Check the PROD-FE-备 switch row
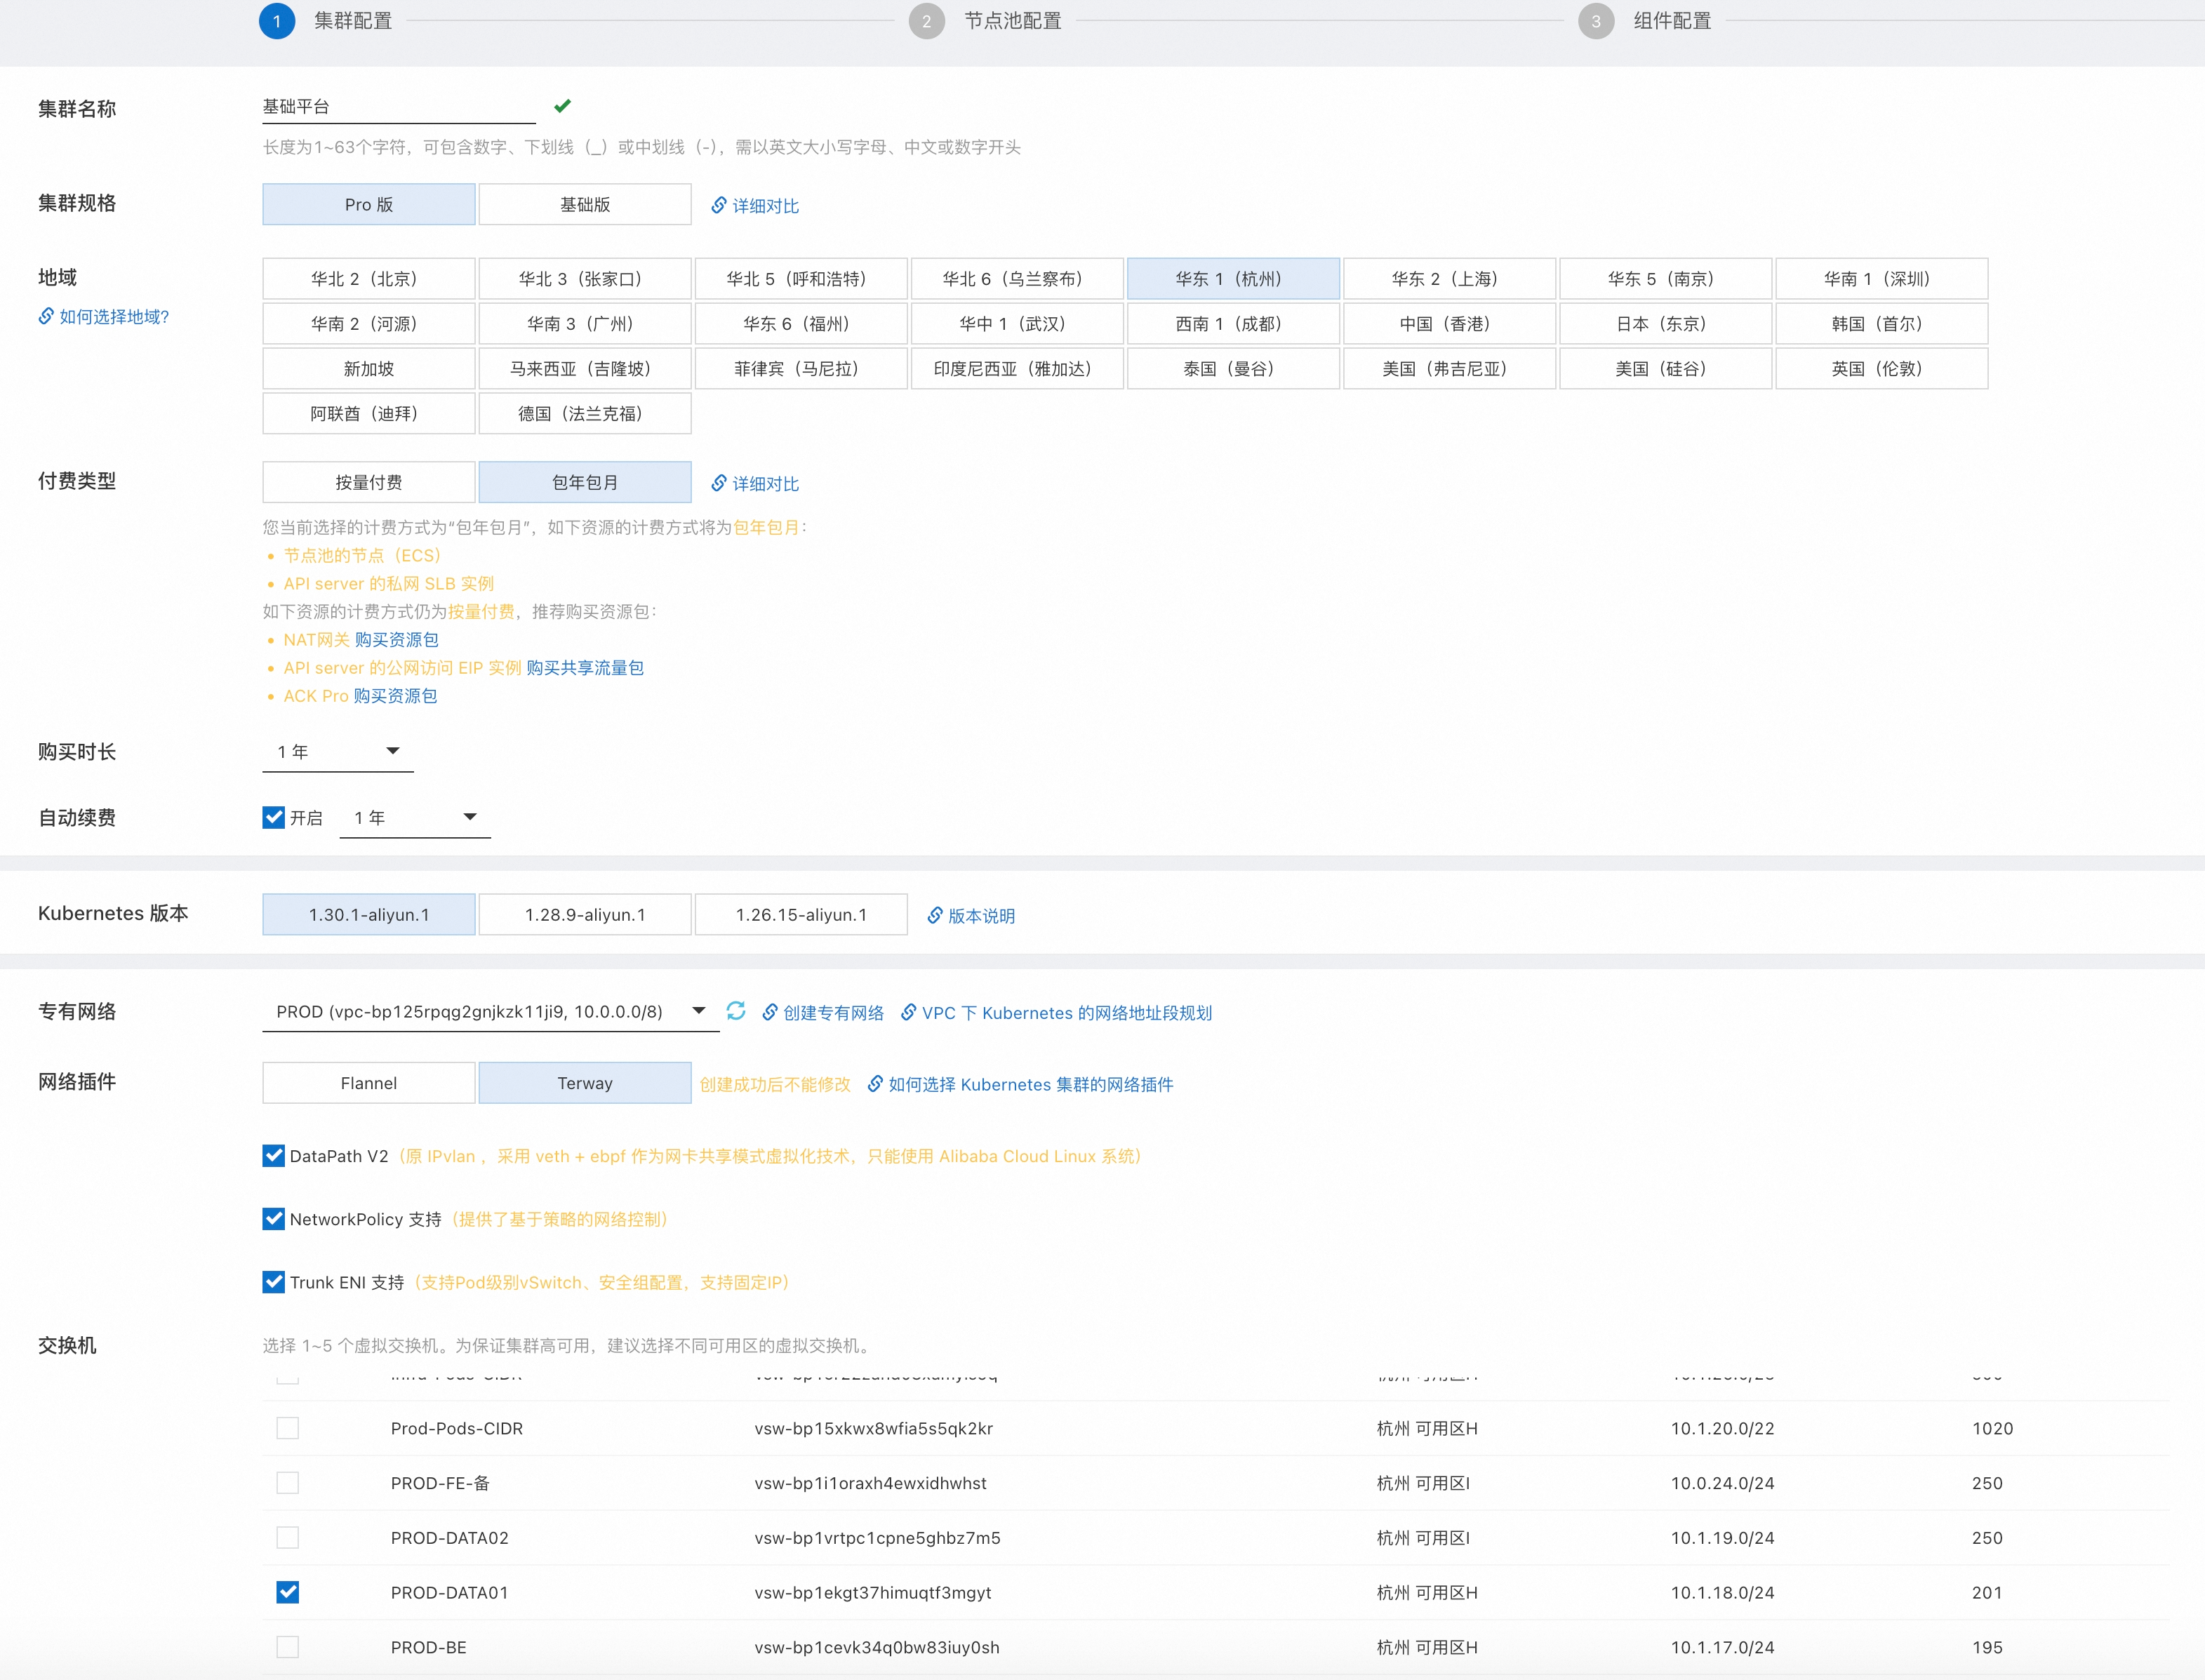This screenshot has height=1680, width=2205. tap(287, 1483)
